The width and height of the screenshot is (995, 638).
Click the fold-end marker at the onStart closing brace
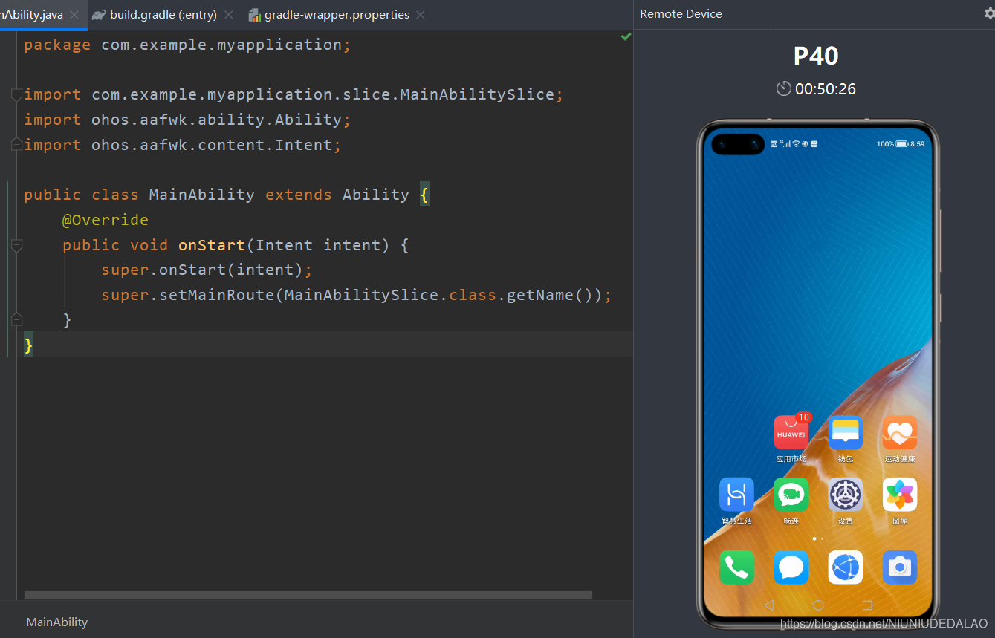[x=16, y=320]
